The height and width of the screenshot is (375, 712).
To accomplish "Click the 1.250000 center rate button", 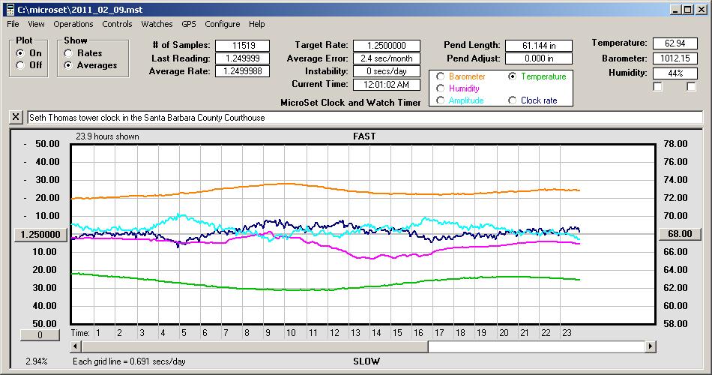I will pyautogui.click(x=40, y=234).
